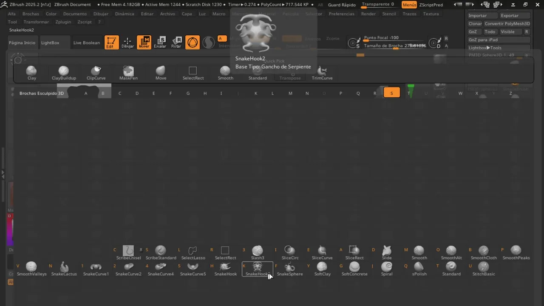Pick the SmoothAlt brush
Image resolution: width=544 pixels, height=306 pixels.
[x=451, y=252]
